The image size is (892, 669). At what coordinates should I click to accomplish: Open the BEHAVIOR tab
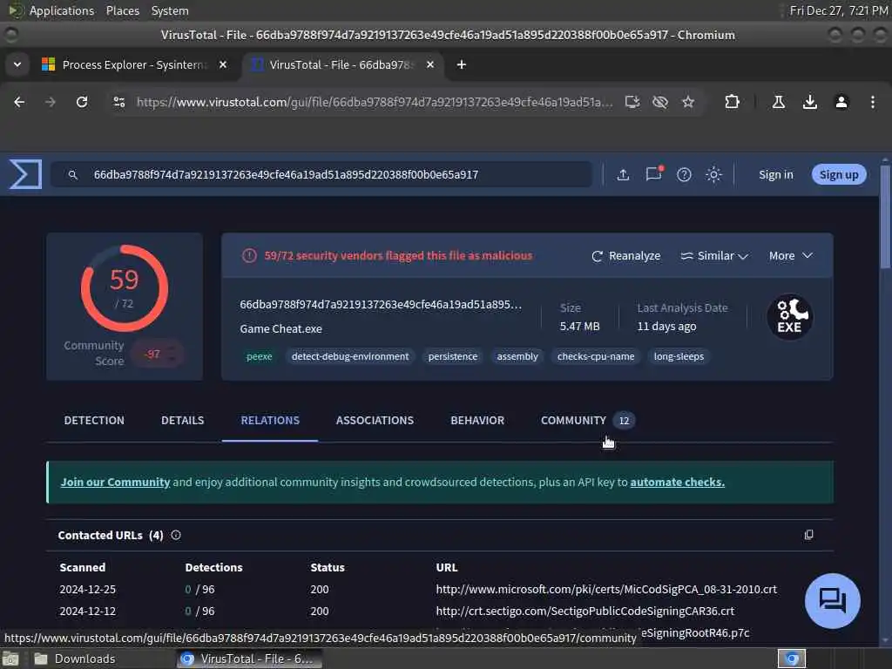(477, 421)
